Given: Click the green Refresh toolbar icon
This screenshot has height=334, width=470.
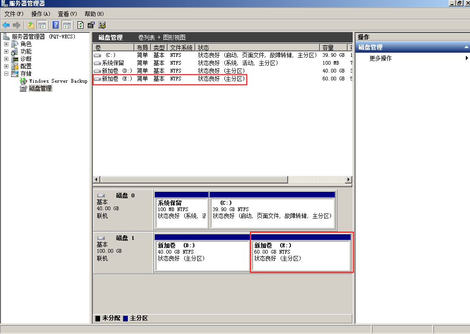Looking at the screenshot, I should [81, 25].
